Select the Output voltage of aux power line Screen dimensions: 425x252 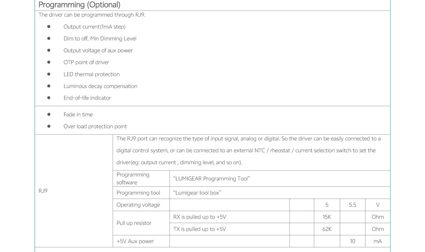point(98,51)
